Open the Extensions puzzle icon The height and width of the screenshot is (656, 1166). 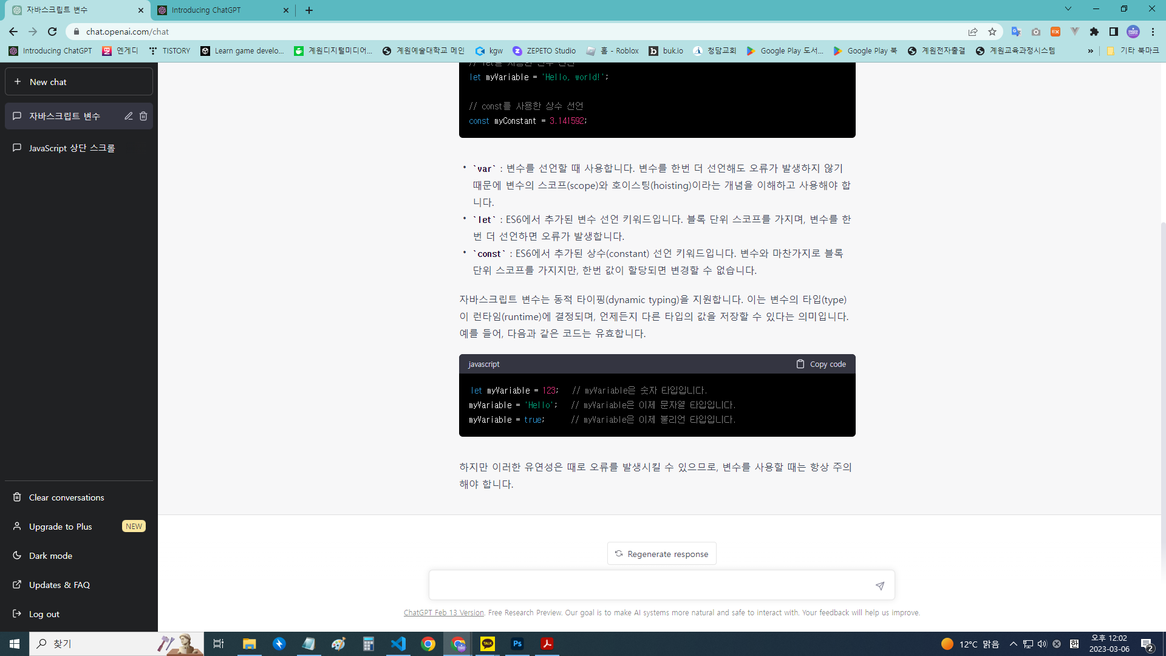(1095, 32)
